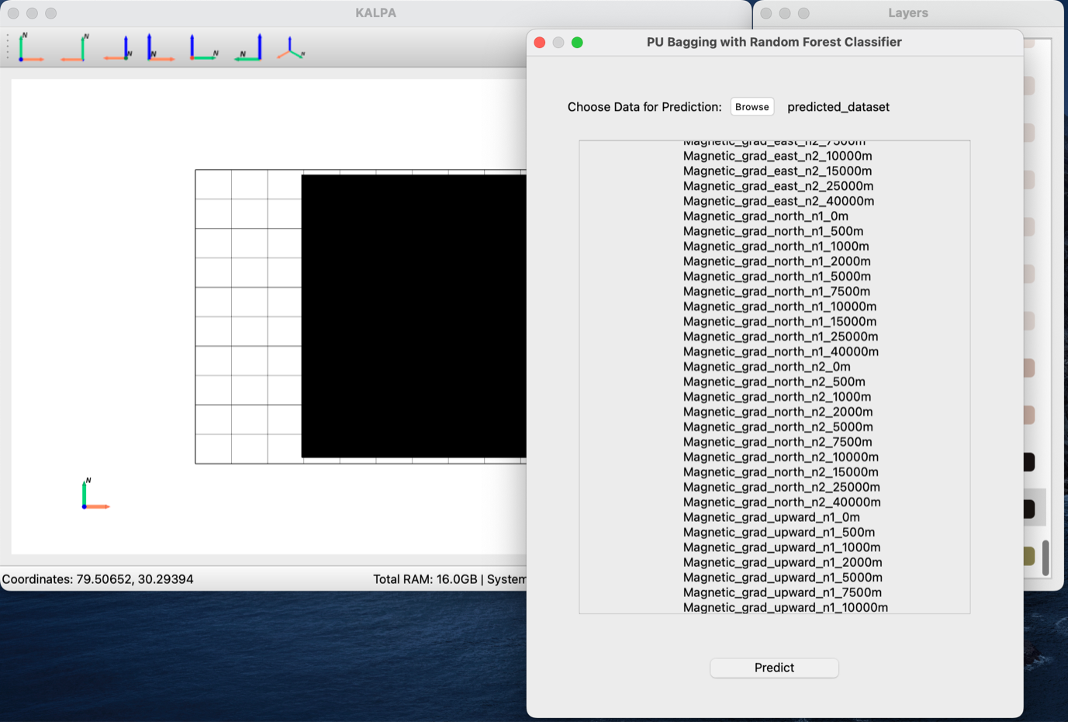Select Magnetic_grad_upward_n1_5000m in the list

[785, 578]
